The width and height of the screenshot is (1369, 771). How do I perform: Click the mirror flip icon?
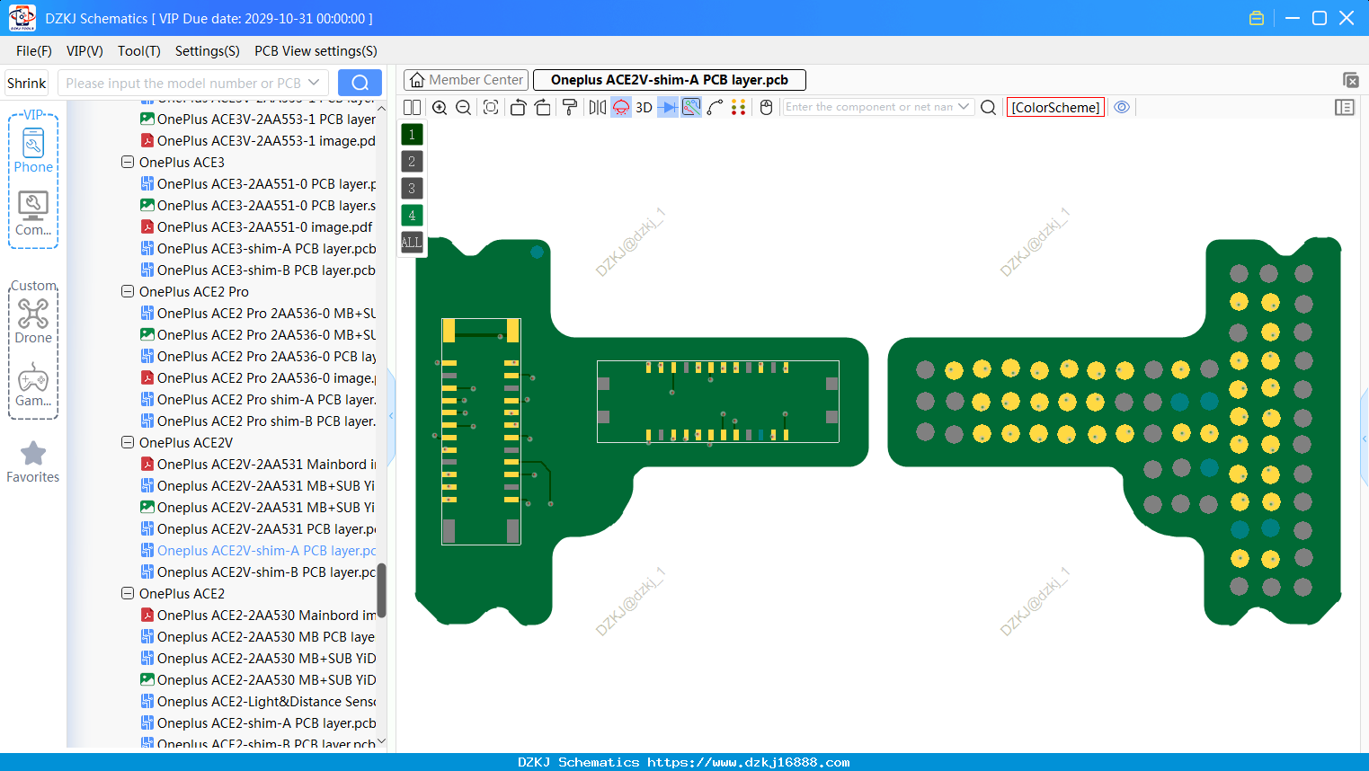click(597, 107)
